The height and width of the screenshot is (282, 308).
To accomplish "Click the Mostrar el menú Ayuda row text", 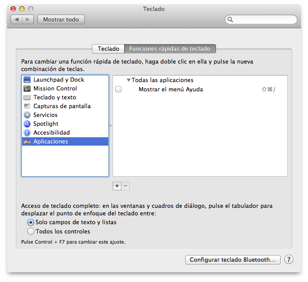I will click(x=171, y=90).
